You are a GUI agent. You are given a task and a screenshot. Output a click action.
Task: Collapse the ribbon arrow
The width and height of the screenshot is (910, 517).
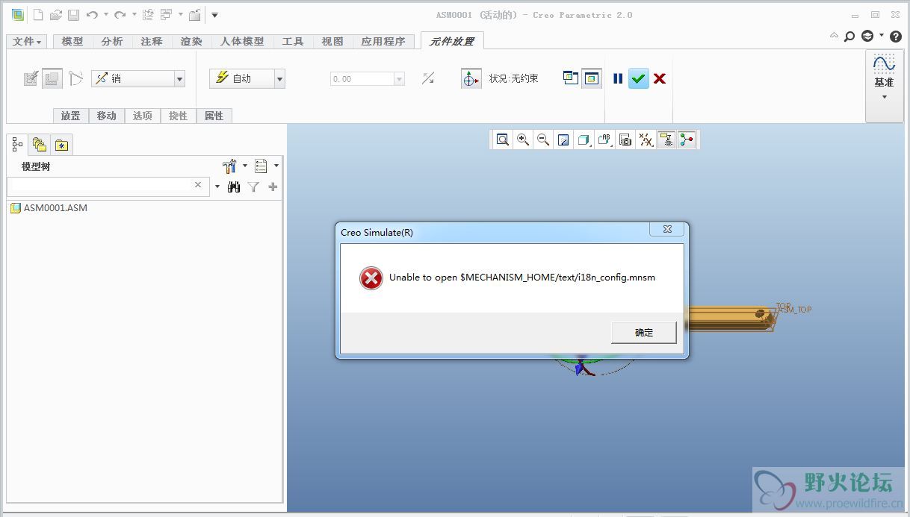(834, 36)
